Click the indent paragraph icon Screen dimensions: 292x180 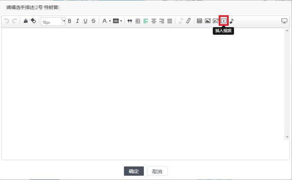pos(138,21)
